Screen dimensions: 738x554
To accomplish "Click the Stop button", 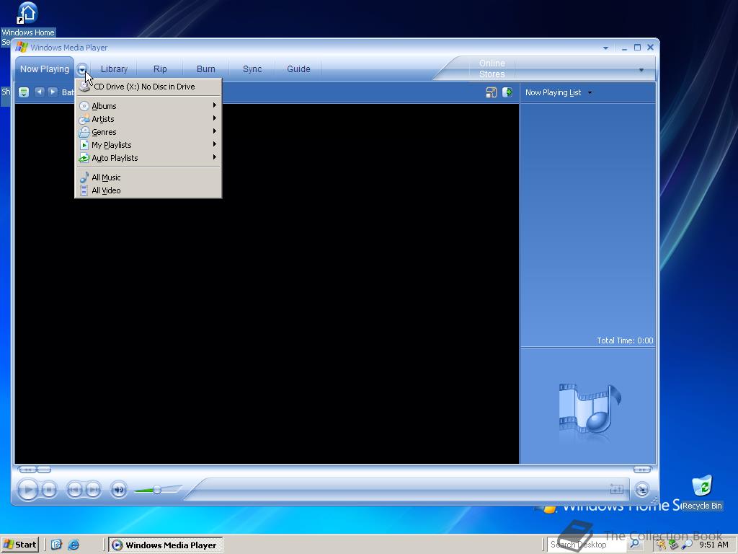I will 49,490.
